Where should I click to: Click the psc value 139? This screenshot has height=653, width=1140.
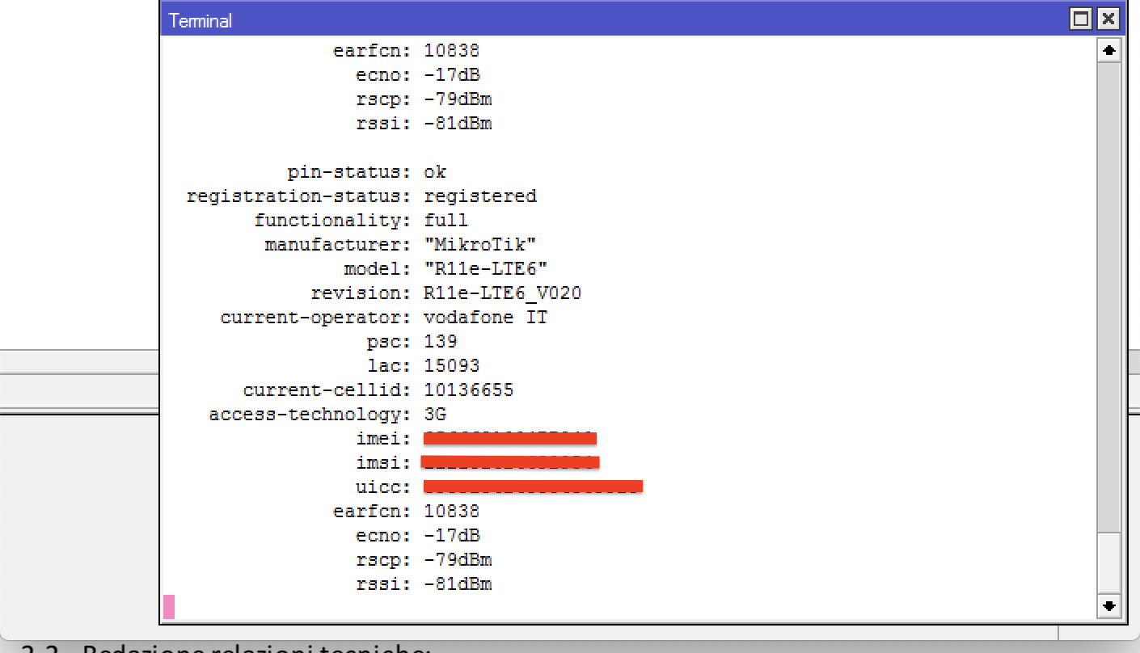441,342
